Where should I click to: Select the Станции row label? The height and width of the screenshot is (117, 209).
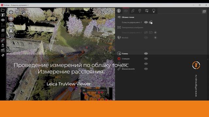pos(125,58)
